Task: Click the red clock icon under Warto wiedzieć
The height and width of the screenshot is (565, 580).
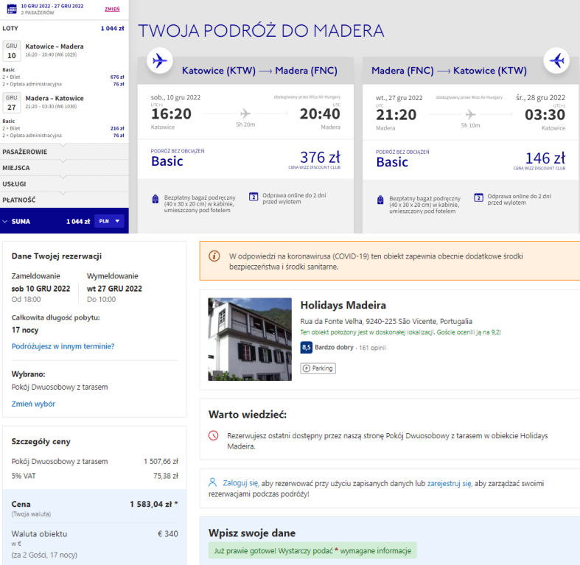Action: click(x=214, y=435)
